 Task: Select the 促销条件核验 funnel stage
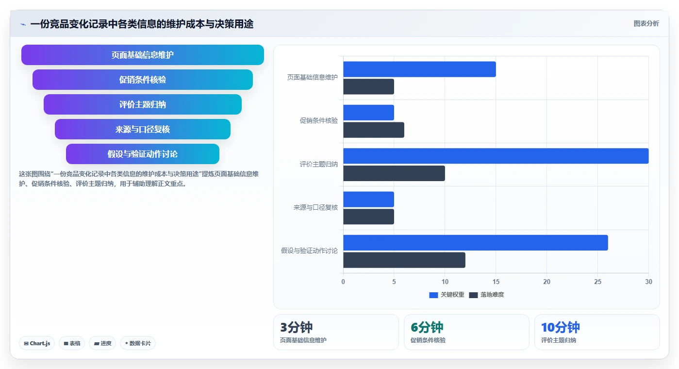pyautogui.click(x=143, y=80)
